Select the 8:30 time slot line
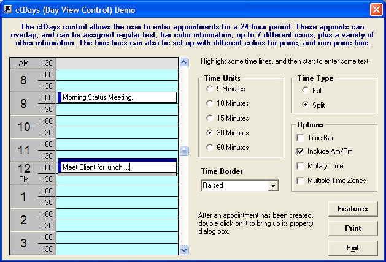The image size is (386, 262). click(x=117, y=86)
